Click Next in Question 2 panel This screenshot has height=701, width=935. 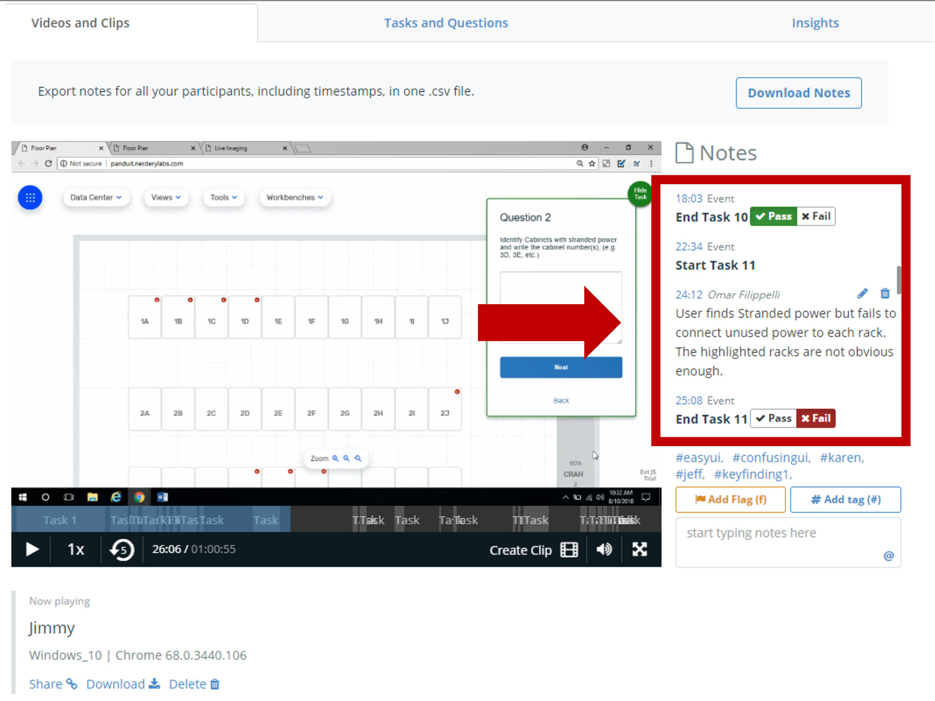point(561,367)
